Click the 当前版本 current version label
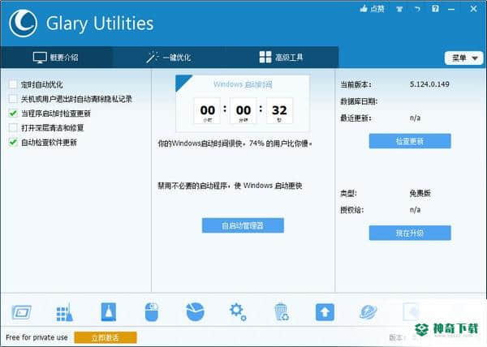The width and height of the screenshot is (487, 347). 356,84
